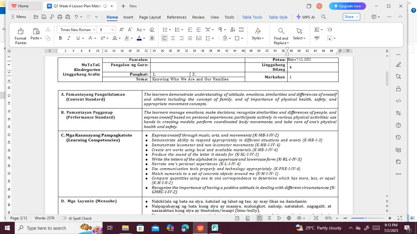Viewport: 417px width, 234px height.
Task: Open a New tab in title bar
Action: pos(129,6)
